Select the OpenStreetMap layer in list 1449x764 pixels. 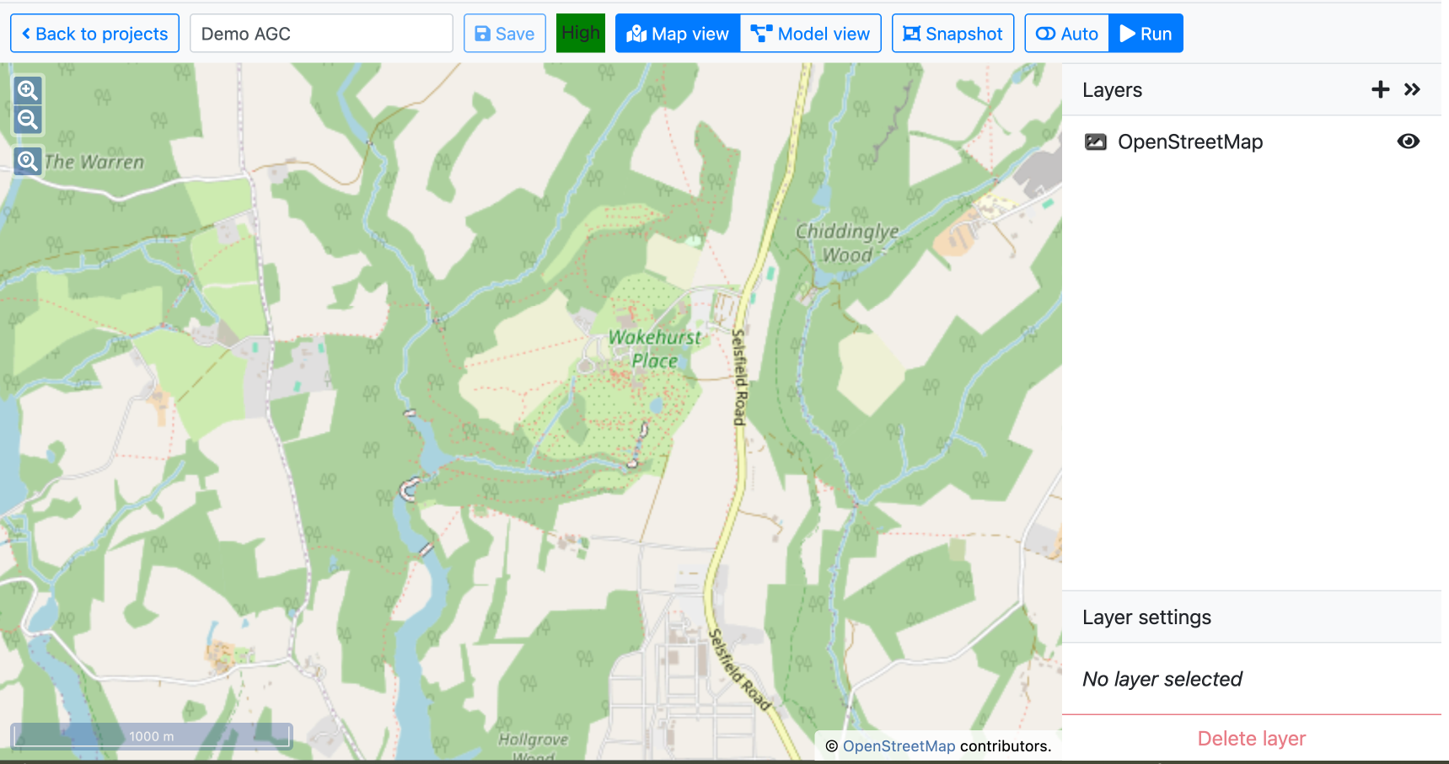point(1189,142)
